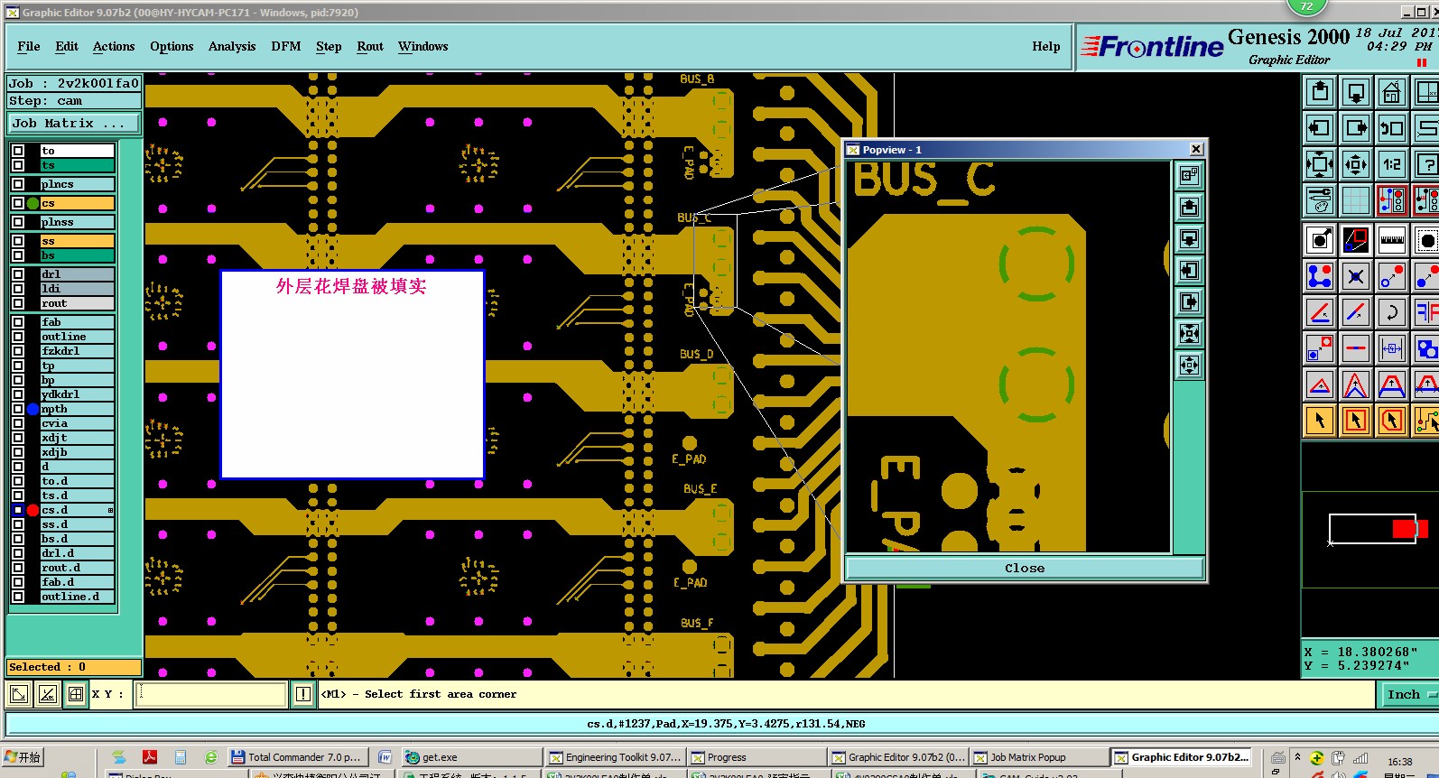Viewport: 1439px width, 778px height.
Task: Click the diagonal arrow icon at bottom left
Action: 18,694
